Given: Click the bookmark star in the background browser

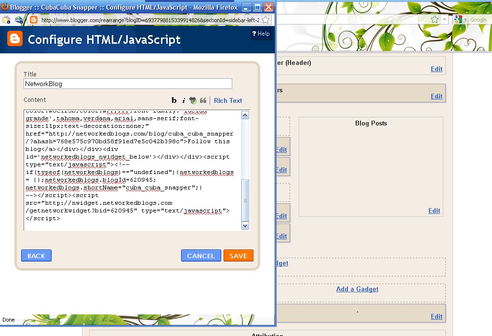Looking at the screenshot, I should pyautogui.click(x=435, y=19).
